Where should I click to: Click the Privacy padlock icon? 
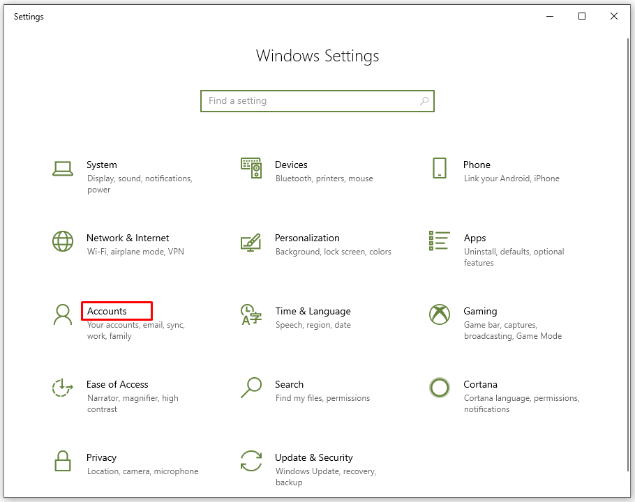[63, 461]
